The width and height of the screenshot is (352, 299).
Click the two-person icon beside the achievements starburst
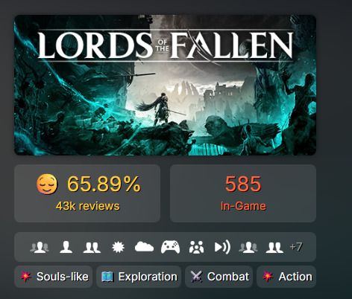(92, 247)
